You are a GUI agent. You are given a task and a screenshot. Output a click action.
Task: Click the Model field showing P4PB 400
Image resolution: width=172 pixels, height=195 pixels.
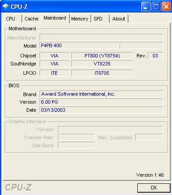tap(79, 45)
